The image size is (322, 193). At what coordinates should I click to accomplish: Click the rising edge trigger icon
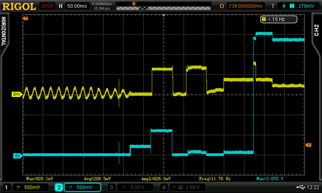pyautogui.click(x=284, y=6)
